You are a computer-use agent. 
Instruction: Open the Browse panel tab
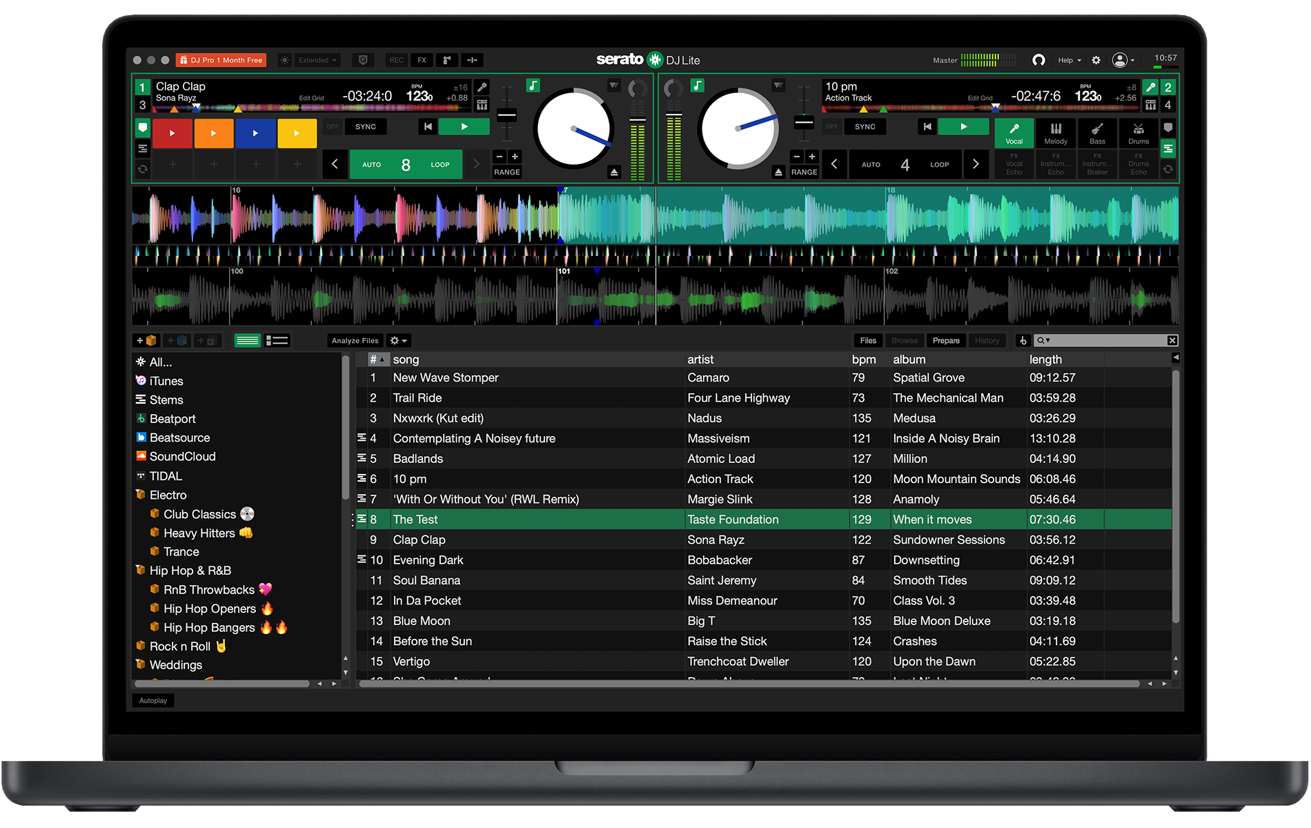tap(905, 340)
